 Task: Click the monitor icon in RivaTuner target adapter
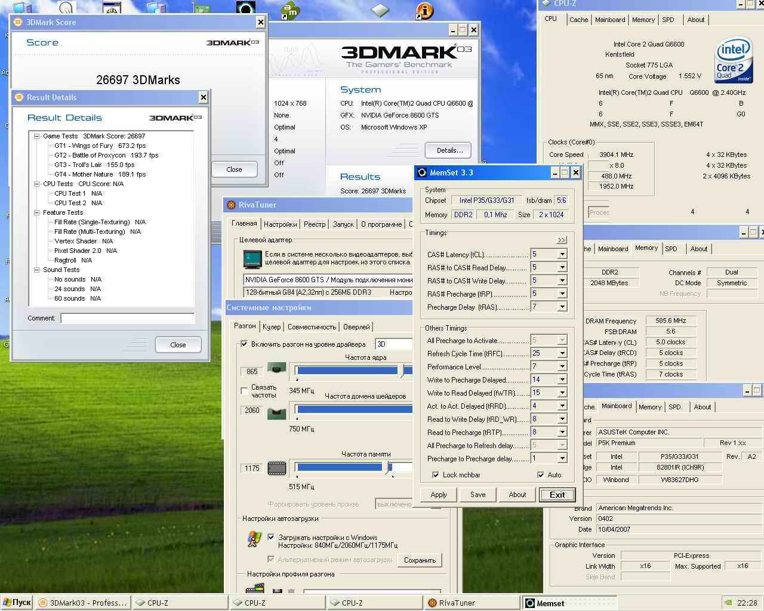[x=252, y=258]
